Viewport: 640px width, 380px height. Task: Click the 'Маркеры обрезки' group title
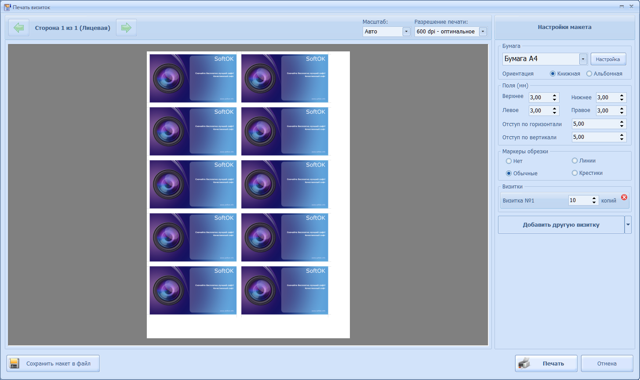pyautogui.click(x=525, y=152)
